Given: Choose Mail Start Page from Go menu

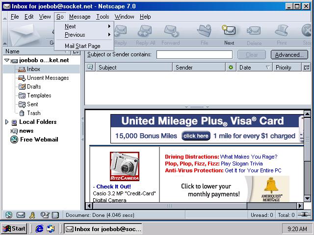Looking at the screenshot, I should coord(84,46).
